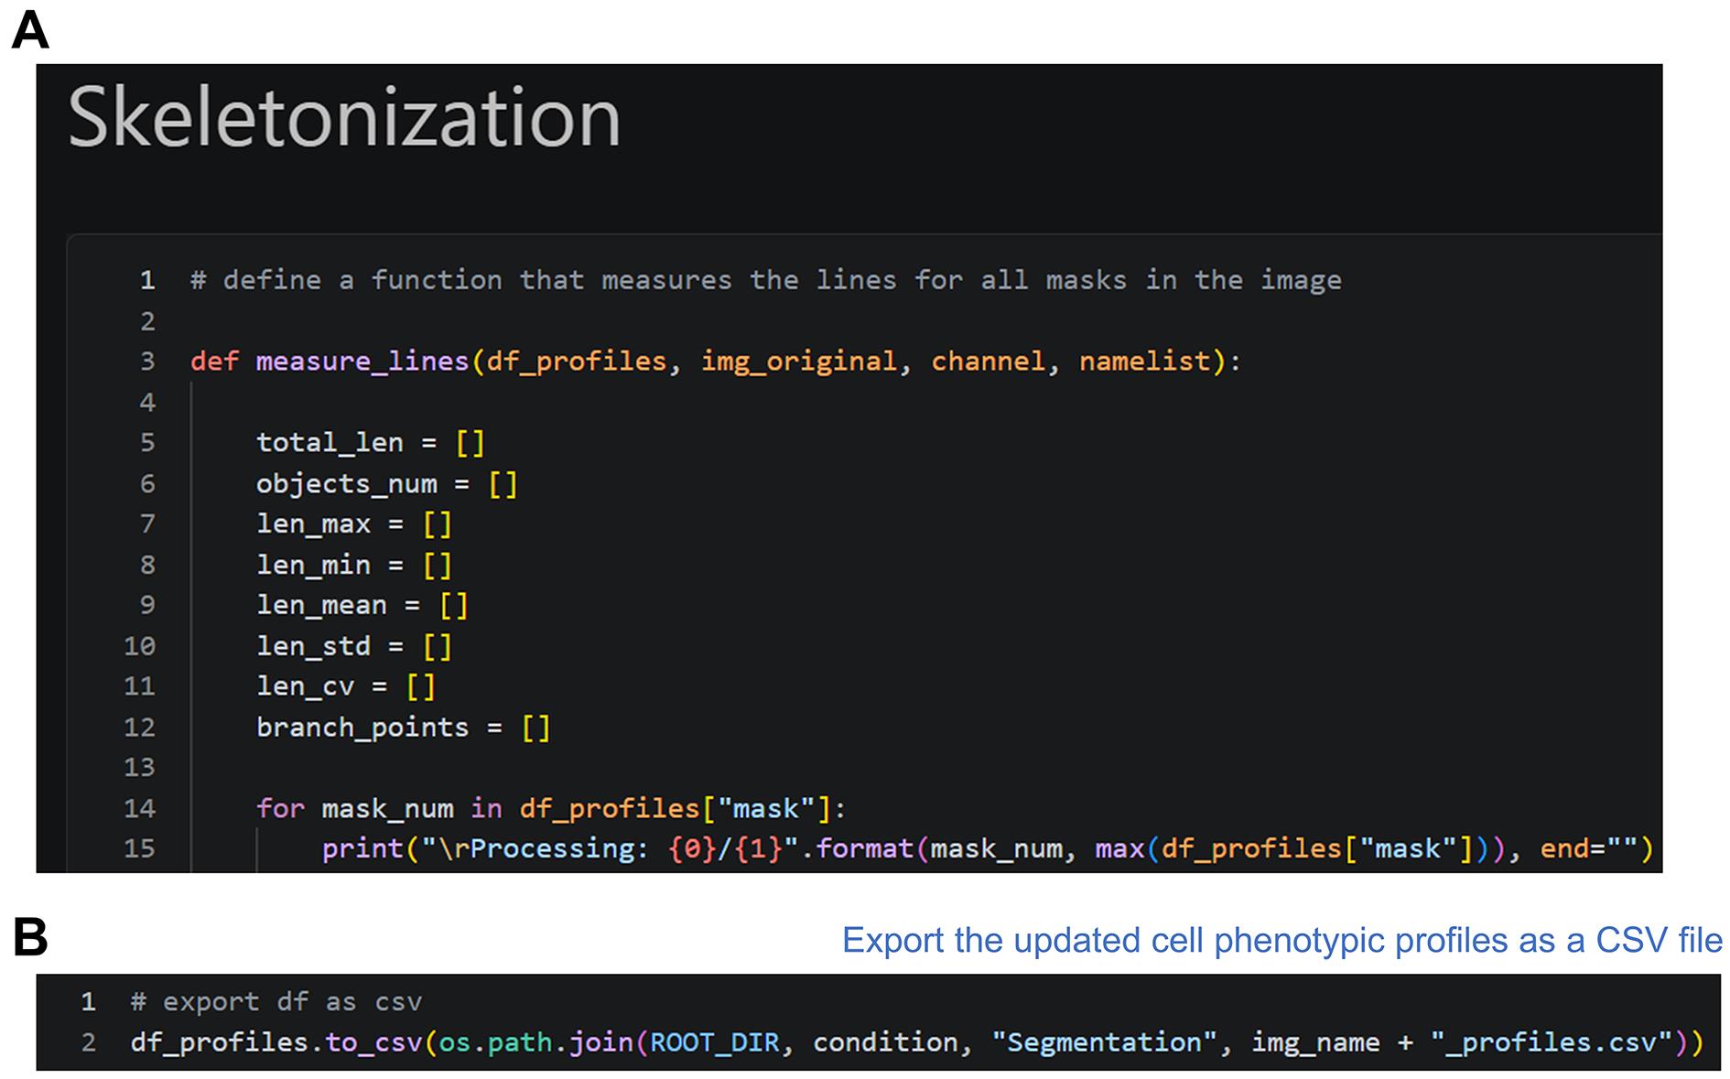The height and width of the screenshot is (1079, 1730).
Task: Click the branch_points variable line
Action: click(x=404, y=728)
